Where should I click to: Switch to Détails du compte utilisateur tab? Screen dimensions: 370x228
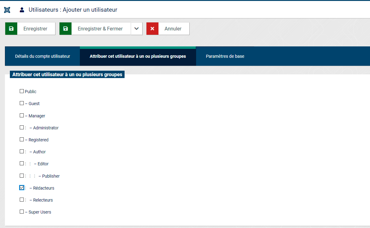(43, 56)
